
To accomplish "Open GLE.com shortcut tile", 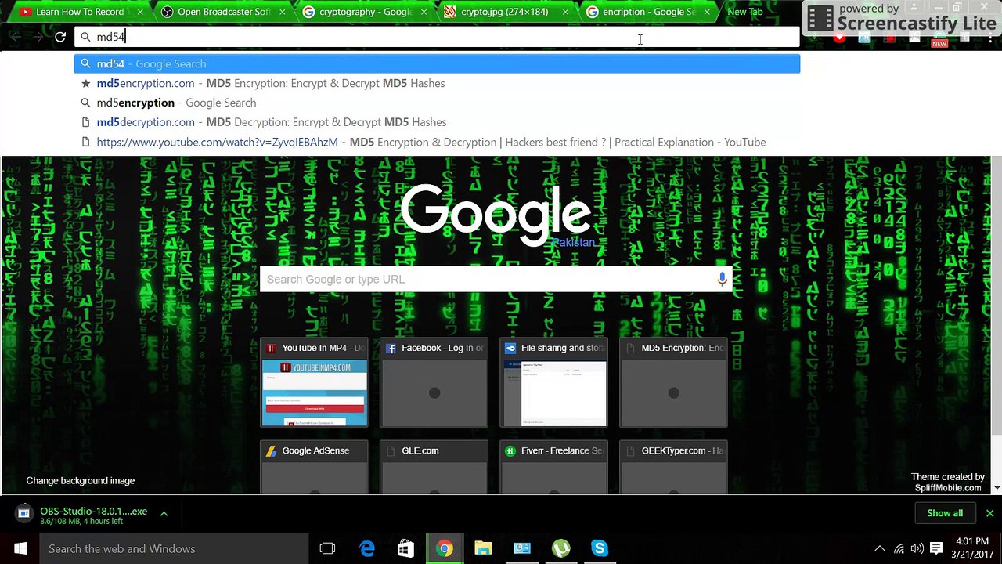I will tap(434, 468).
